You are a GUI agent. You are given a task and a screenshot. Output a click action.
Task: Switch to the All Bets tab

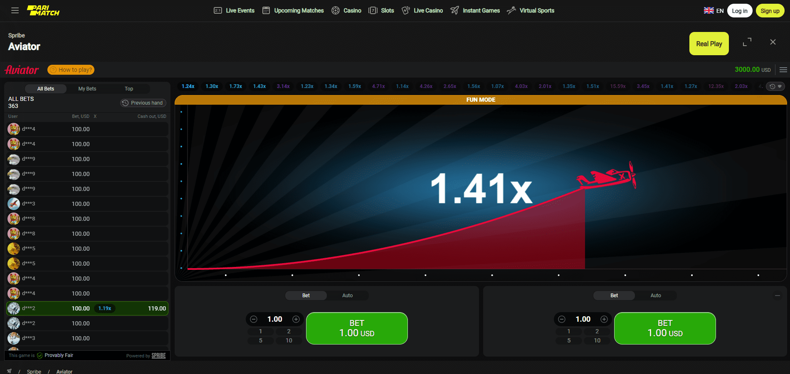(46, 89)
